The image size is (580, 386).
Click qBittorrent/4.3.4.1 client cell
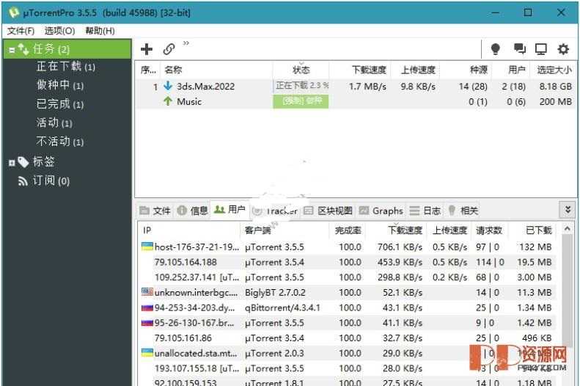282,307
